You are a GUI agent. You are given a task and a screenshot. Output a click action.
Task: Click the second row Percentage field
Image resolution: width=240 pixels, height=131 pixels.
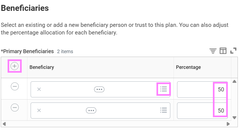(x=202, y=110)
